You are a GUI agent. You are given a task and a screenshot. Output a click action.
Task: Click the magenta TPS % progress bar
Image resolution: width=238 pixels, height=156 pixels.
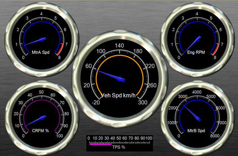[101, 144]
